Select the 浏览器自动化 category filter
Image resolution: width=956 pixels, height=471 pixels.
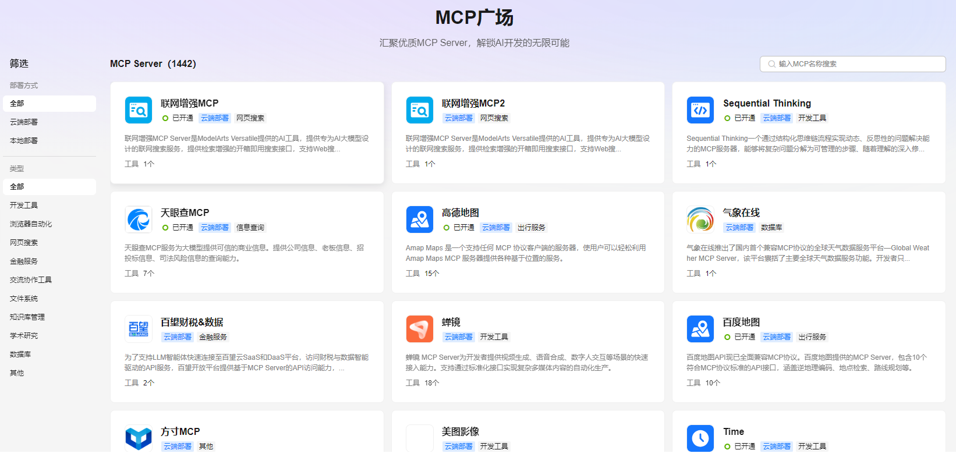pyautogui.click(x=31, y=224)
